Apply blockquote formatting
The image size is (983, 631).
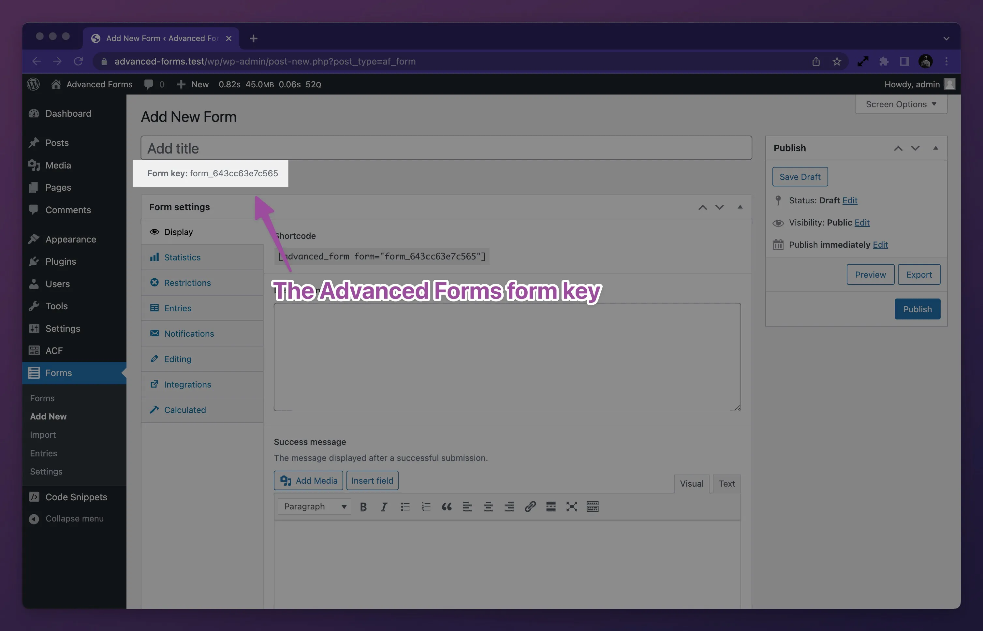[x=447, y=507]
